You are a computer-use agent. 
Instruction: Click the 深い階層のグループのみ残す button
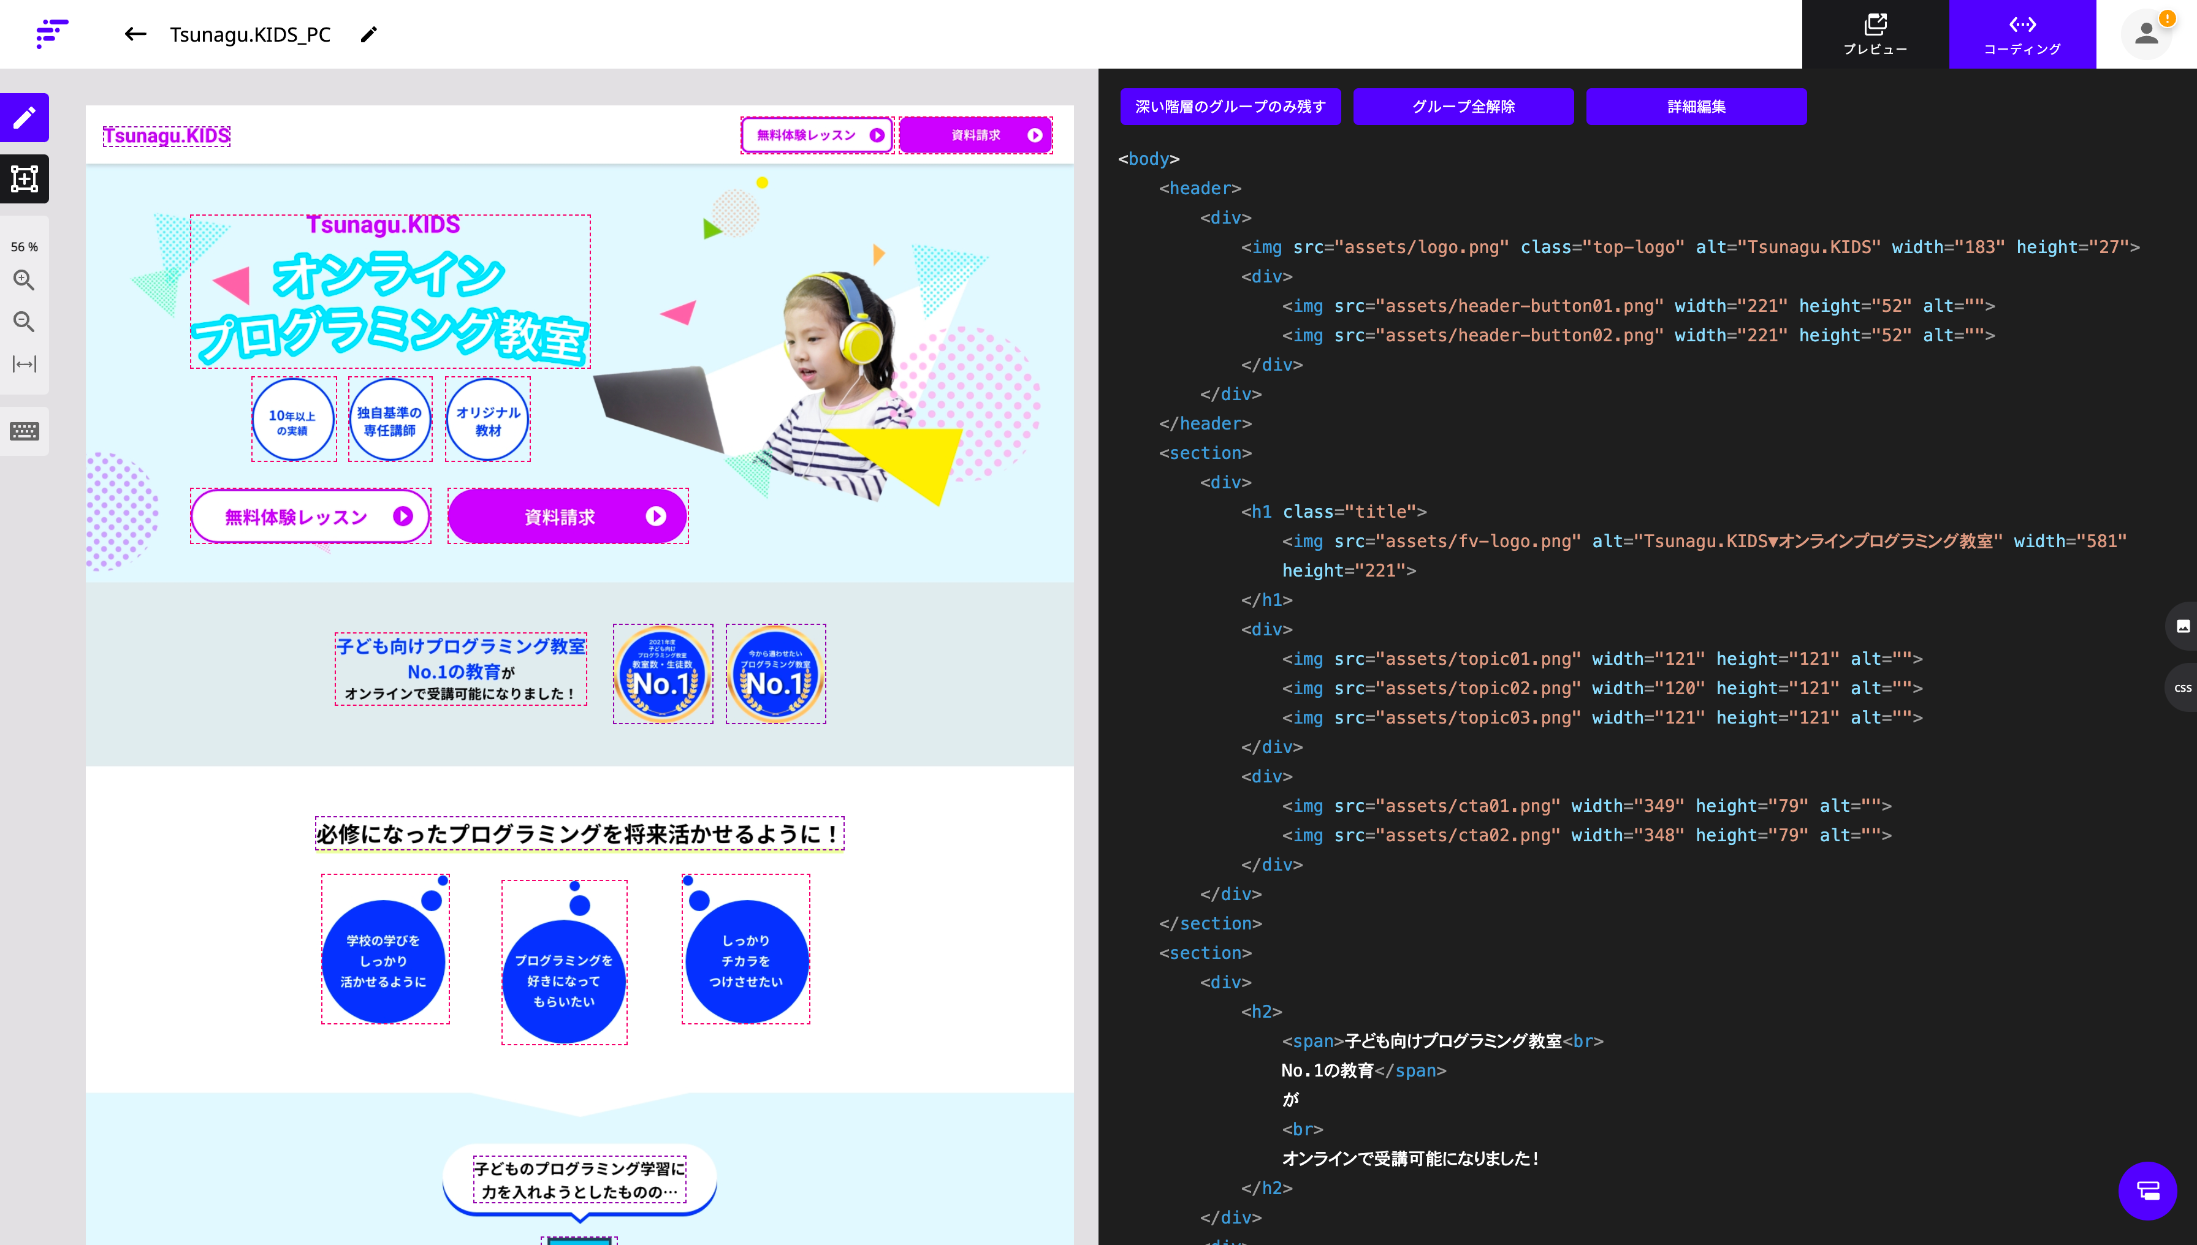coord(1230,107)
